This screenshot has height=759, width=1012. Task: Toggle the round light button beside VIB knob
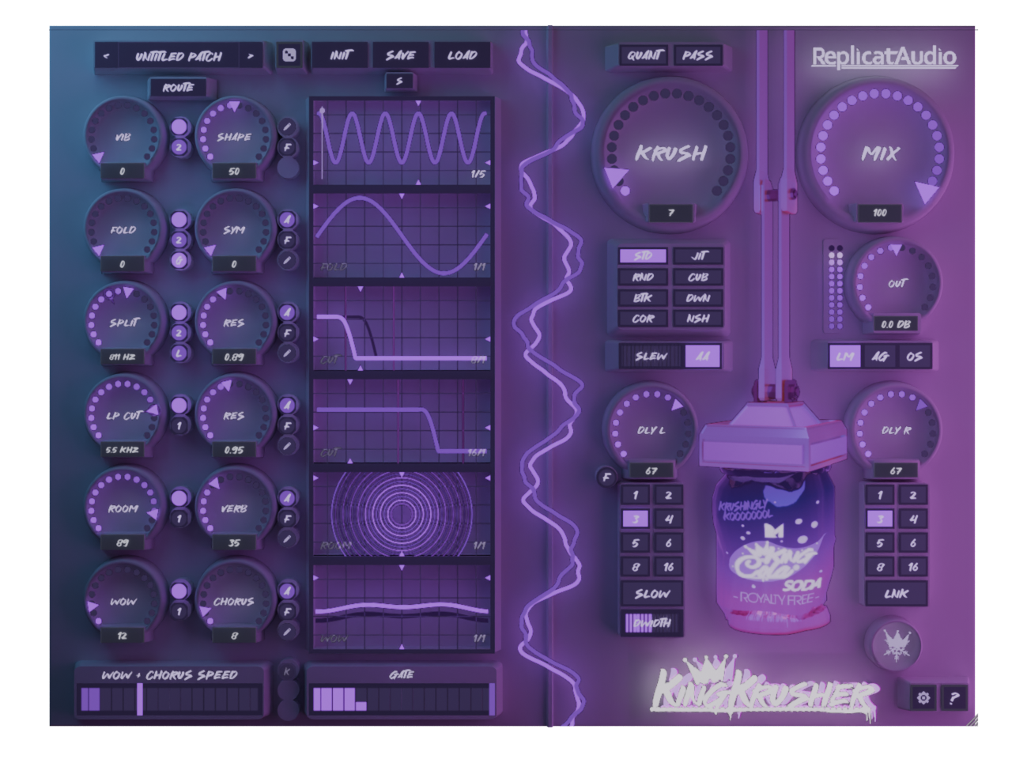179,126
